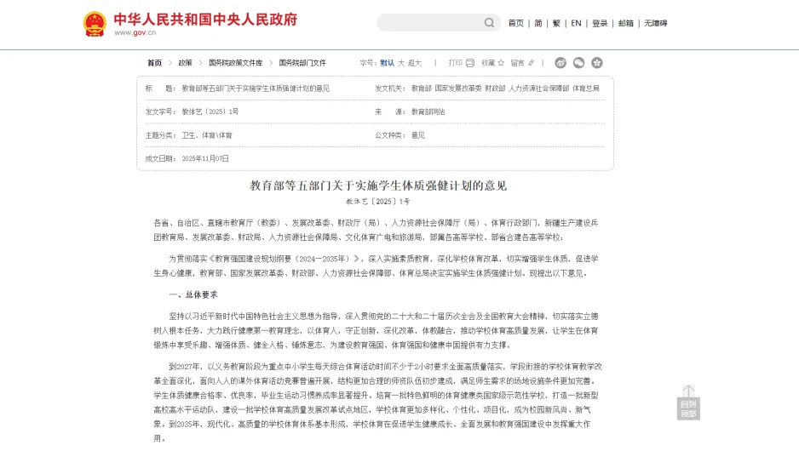Click the pencil icon next to 留言
Screen dimensions: 799x451
point(531,63)
